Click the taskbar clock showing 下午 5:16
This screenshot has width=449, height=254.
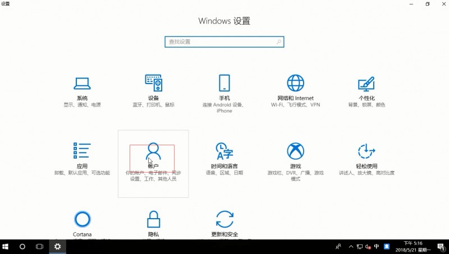(413, 247)
